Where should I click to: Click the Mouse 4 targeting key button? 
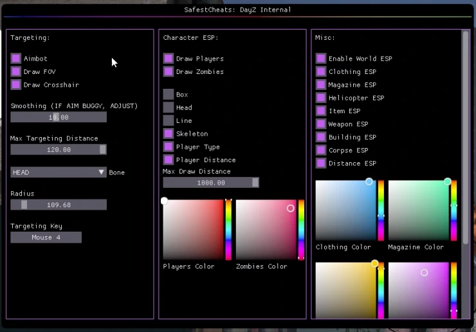coord(46,237)
